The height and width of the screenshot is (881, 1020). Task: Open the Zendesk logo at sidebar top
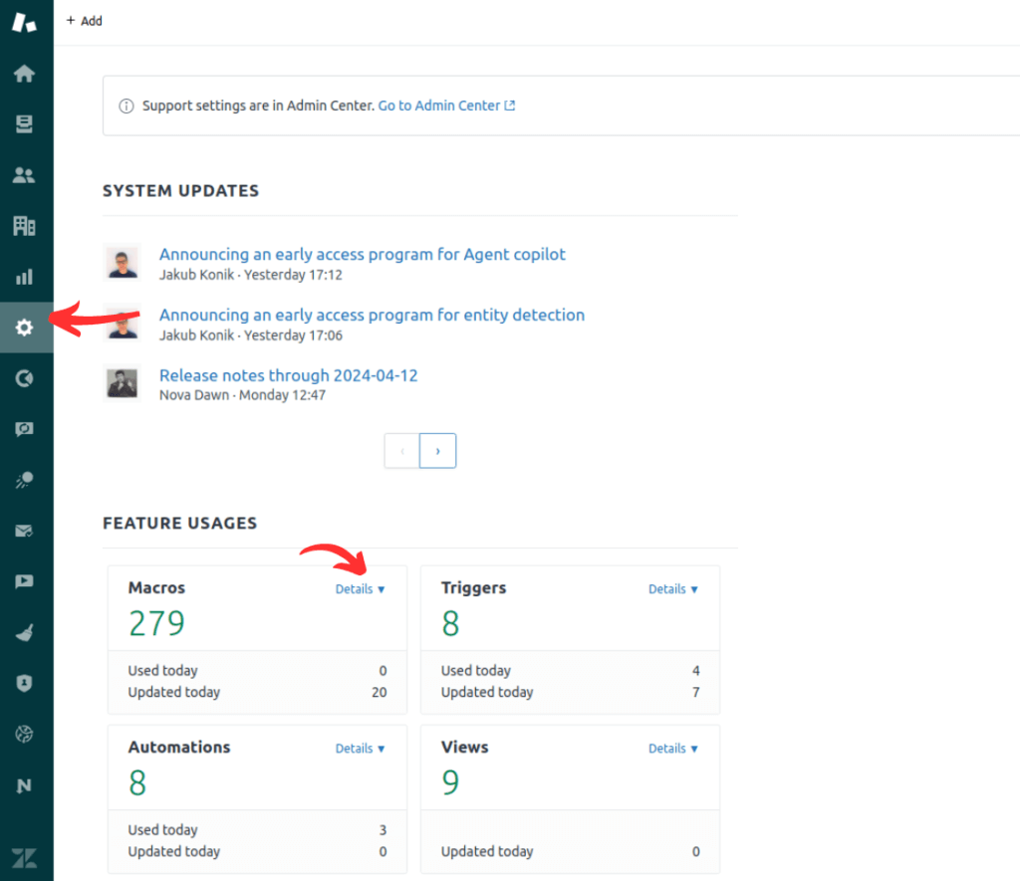point(25,22)
